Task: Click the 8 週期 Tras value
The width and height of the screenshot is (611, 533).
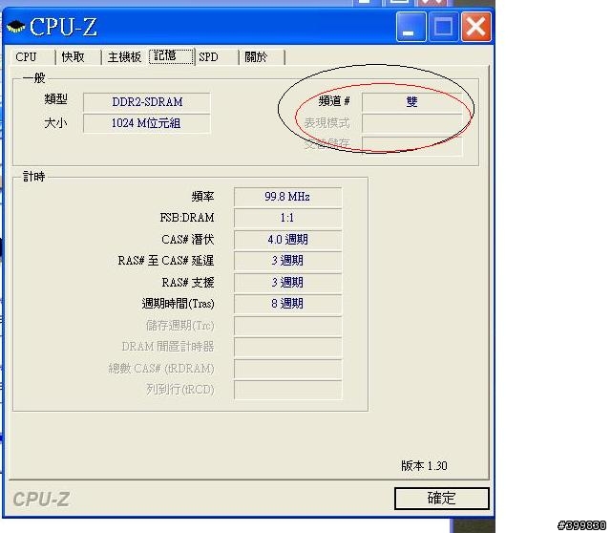Action: tap(287, 304)
